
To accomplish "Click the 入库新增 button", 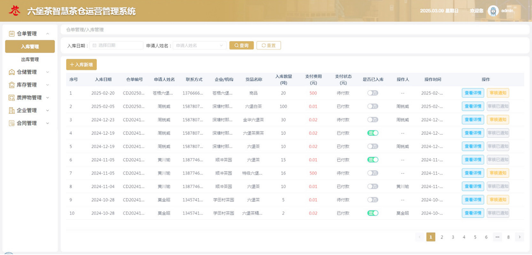I will [x=82, y=64].
